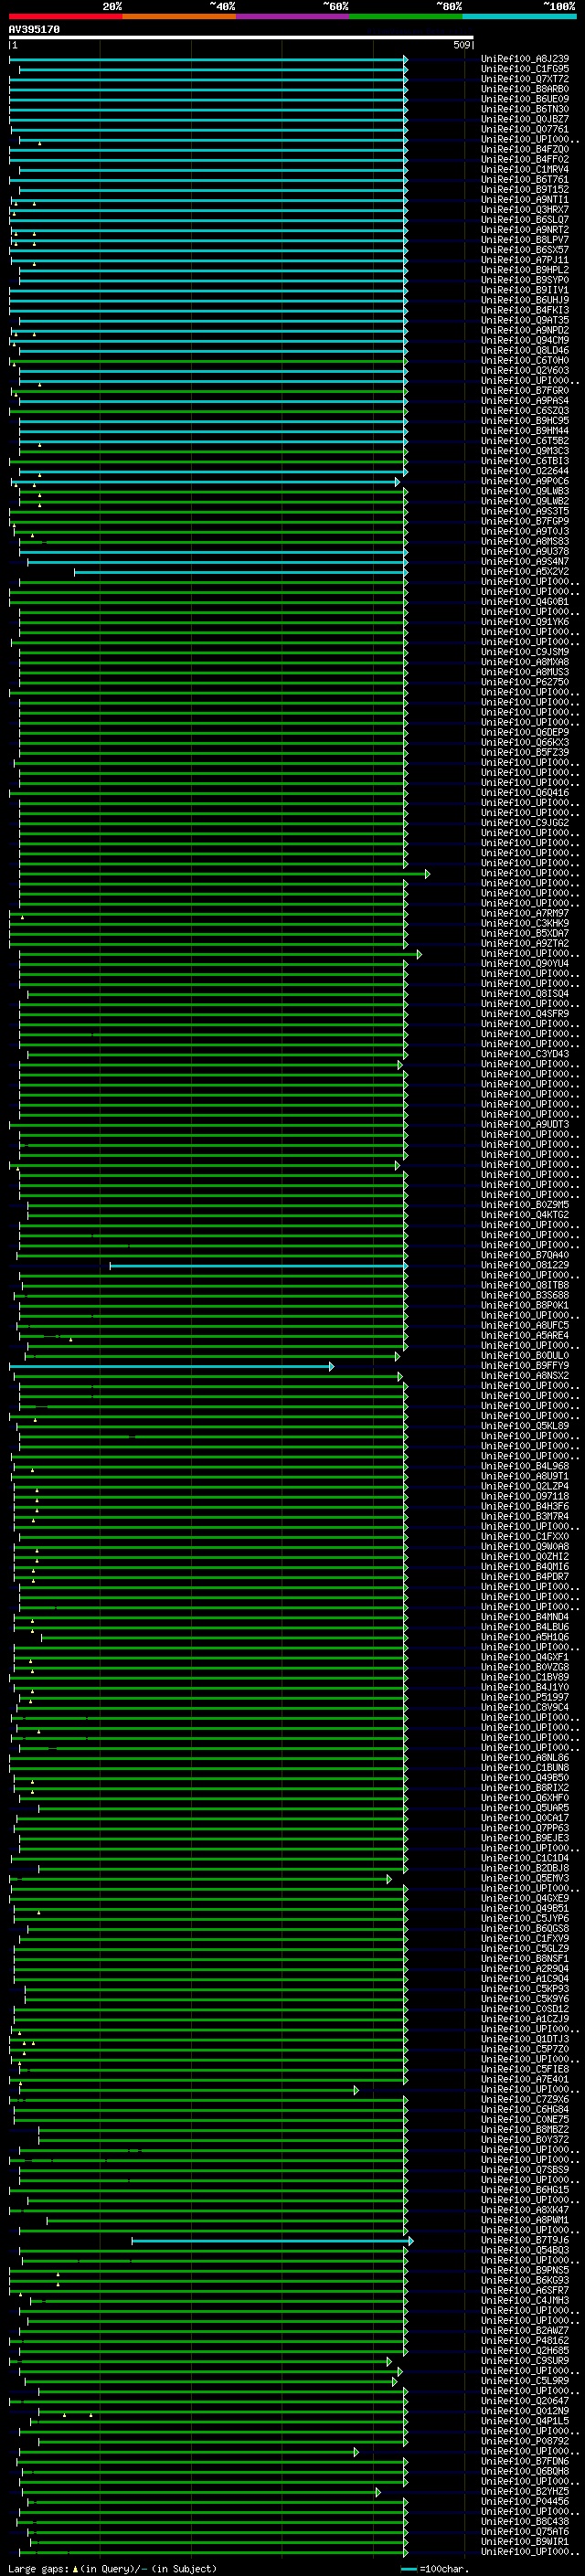Click the UniRef100_Q6Q416 entry
585x2576 pixels.
(525, 793)
